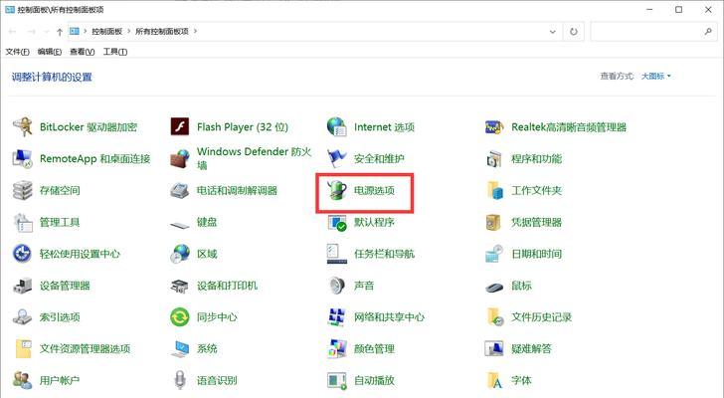This screenshot has height=398, width=724.
Task: Click the 文件资源管理器选项 folder icon
Action: click(x=23, y=348)
